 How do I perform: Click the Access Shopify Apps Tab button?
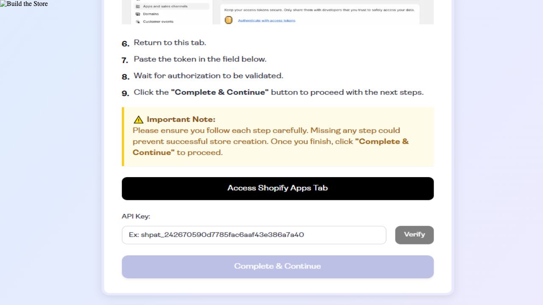pyautogui.click(x=277, y=189)
